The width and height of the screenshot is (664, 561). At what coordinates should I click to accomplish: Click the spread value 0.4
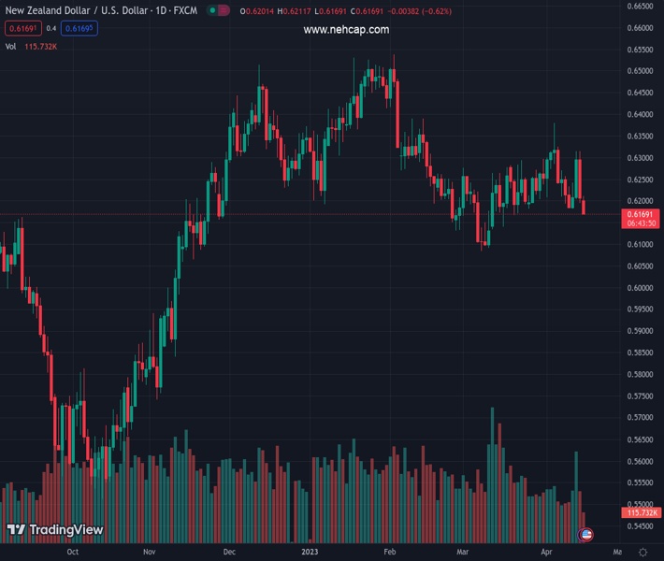coord(51,28)
